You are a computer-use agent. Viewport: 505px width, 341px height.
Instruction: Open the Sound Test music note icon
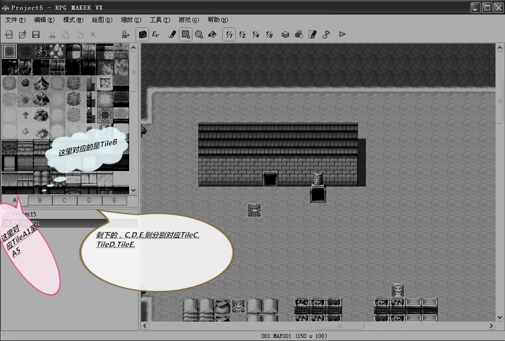[326, 34]
